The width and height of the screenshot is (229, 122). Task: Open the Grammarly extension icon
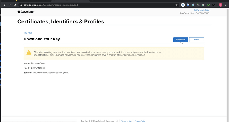click(x=193, y=5)
